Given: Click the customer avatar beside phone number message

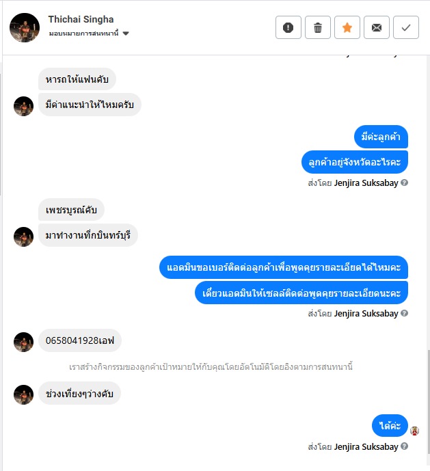Looking at the screenshot, I should 23,342.
